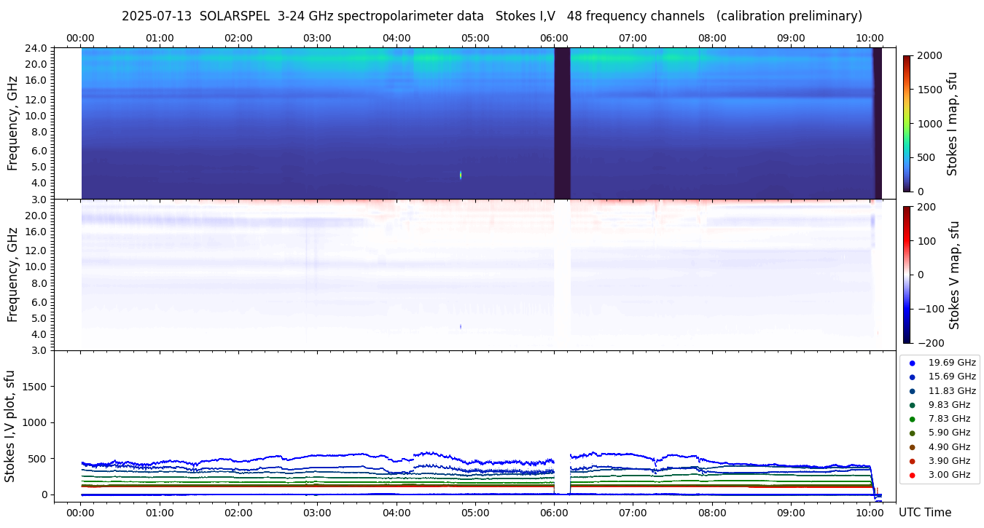Click the plot title text at top
984x528 pixels.
pyautogui.click(x=492, y=16)
